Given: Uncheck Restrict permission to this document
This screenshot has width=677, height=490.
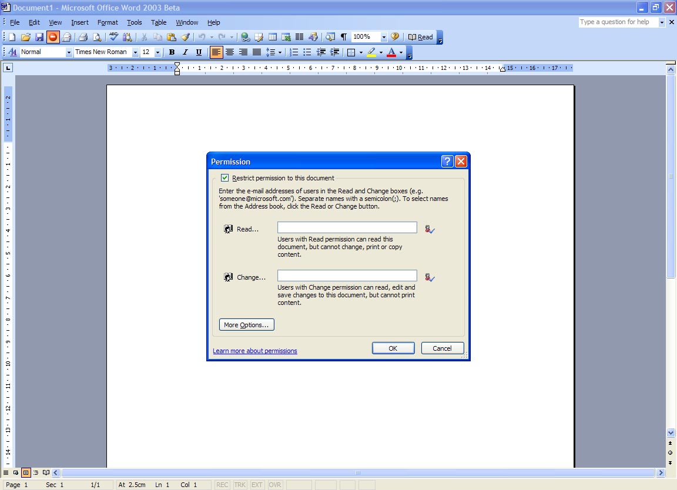Looking at the screenshot, I should pyautogui.click(x=224, y=178).
